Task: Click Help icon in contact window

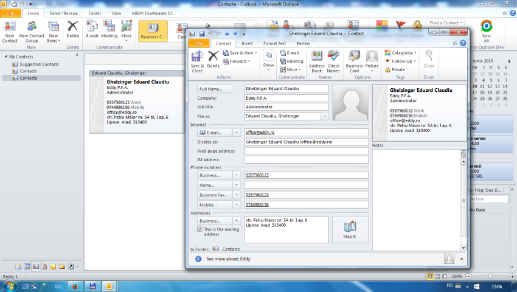Action: pyautogui.click(x=463, y=43)
